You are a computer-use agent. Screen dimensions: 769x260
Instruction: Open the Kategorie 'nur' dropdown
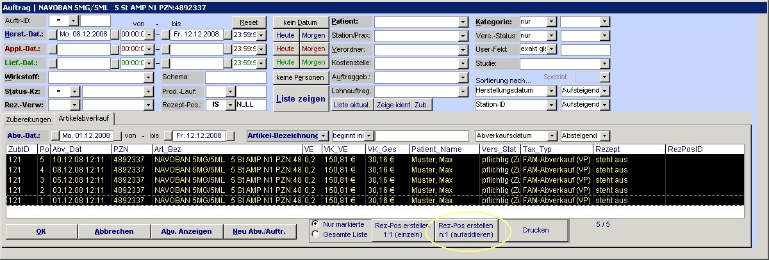[x=552, y=22]
